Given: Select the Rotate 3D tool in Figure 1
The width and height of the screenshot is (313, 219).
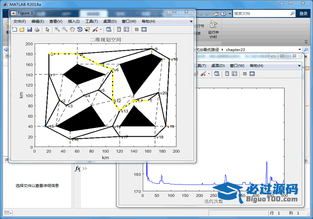Looking at the screenshot, I should click(x=79, y=29).
